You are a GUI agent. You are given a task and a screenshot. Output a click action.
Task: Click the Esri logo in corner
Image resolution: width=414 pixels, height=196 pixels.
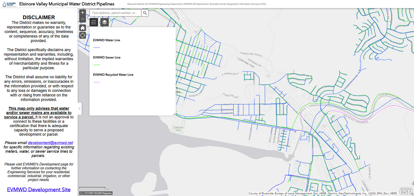tap(406, 191)
